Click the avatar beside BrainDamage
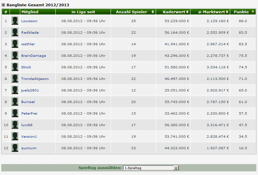 click(15, 55)
